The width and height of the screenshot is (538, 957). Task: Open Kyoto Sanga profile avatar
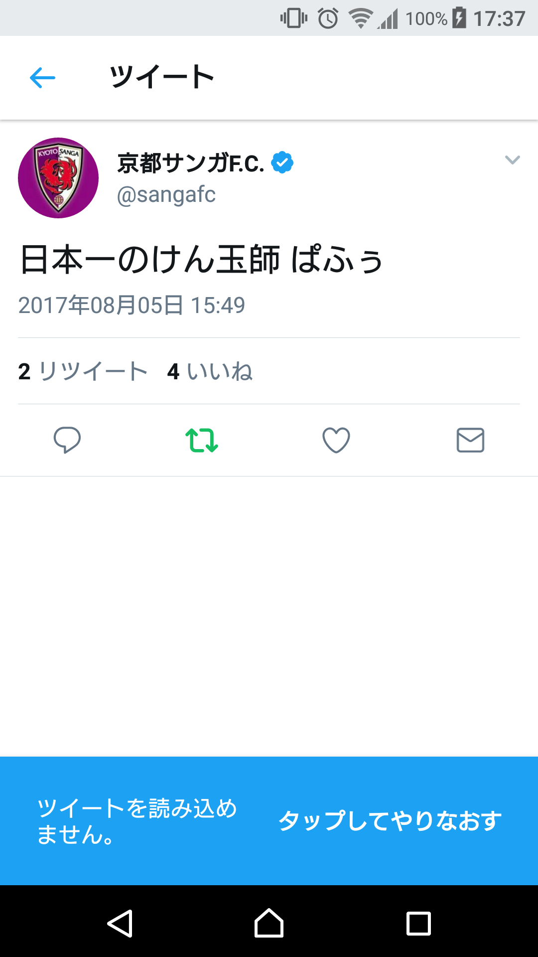58,178
